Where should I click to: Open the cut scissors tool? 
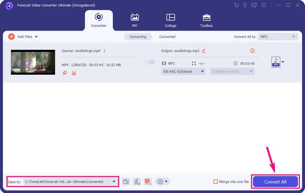[74, 73]
